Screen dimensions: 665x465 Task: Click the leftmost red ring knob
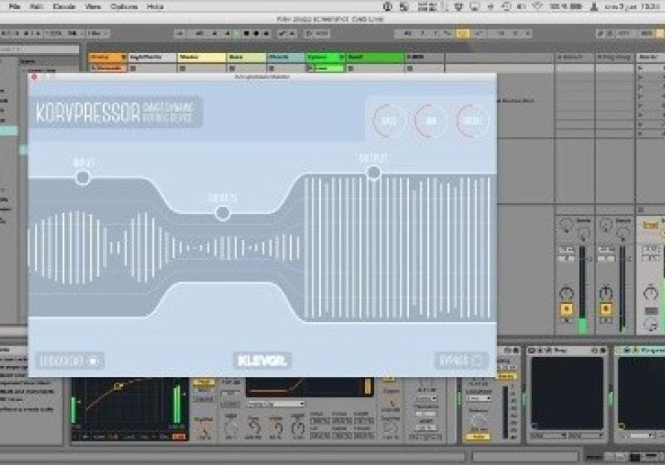click(x=389, y=121)
